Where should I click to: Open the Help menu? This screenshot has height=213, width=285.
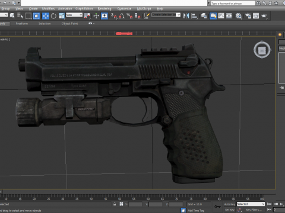click(x=160, y=9)
